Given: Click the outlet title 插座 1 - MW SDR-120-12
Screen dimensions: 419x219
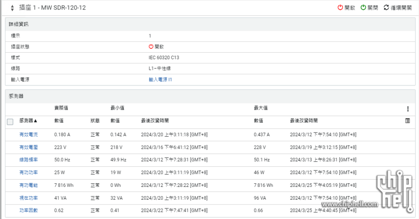Looking at the screenshot, I should pyautogui.click(x=52, y=7).
